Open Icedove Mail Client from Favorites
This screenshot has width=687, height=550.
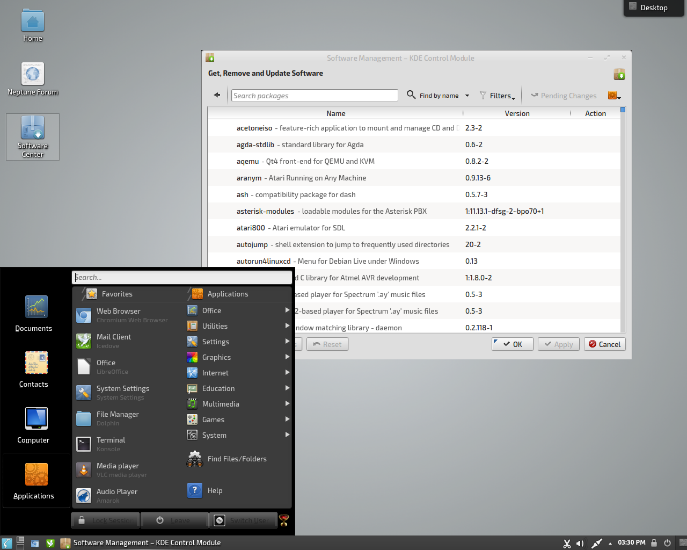(128, 341)
